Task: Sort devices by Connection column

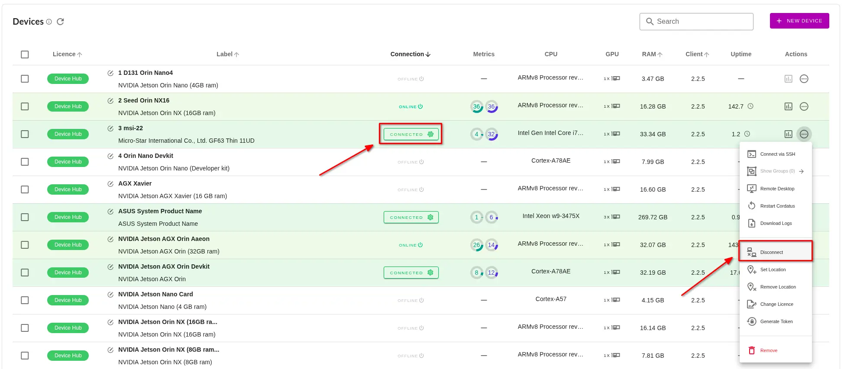Action: 410,54
